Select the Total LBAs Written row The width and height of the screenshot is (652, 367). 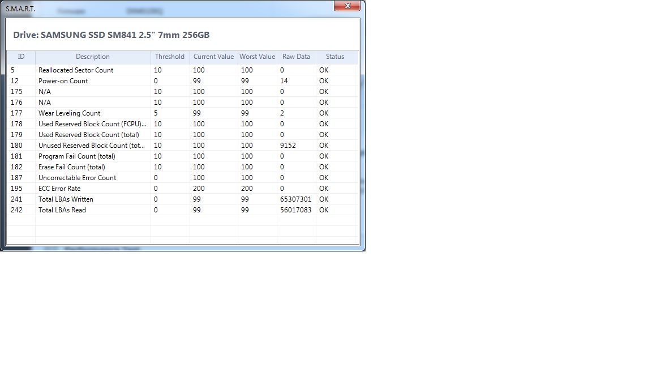point(182,199)
